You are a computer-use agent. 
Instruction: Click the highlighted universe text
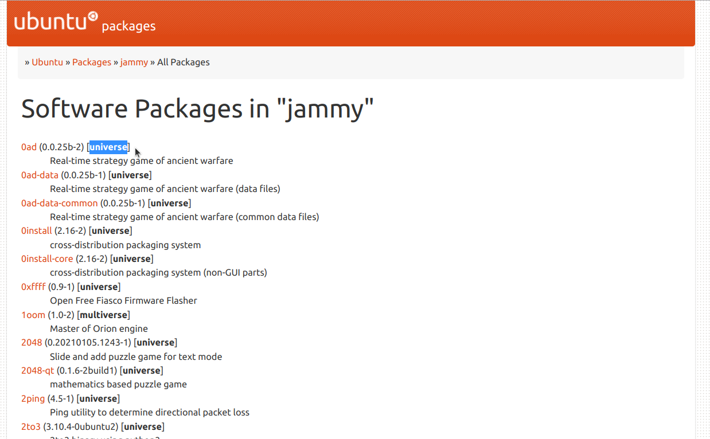click(108, 147)
